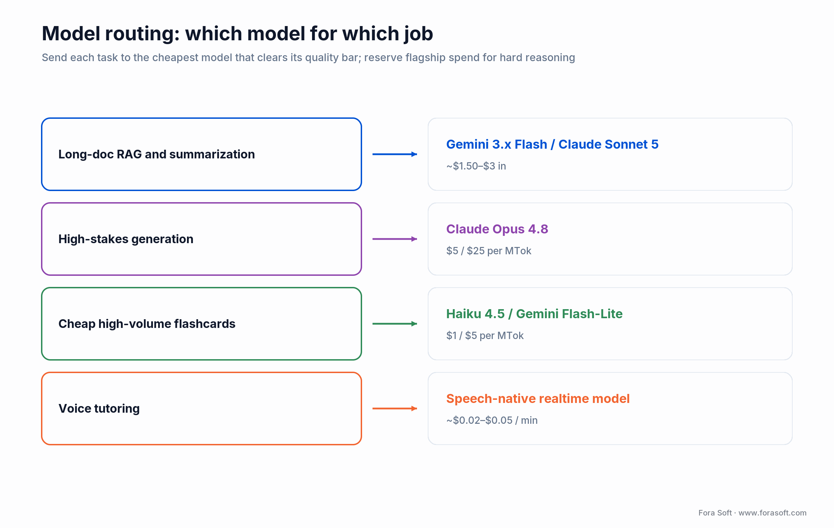Click 'Speech-native realtime model' heading
Screen dimensions: 834x528
pos(538,398)
